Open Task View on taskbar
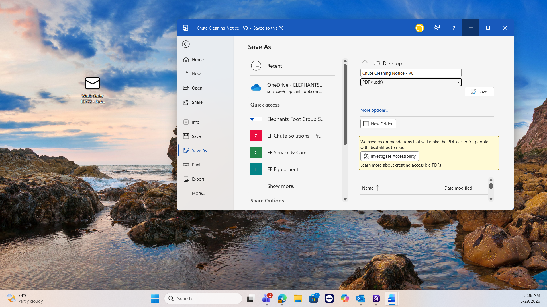 click(x=250, y=298)
